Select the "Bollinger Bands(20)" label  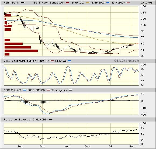click(49, 3)
